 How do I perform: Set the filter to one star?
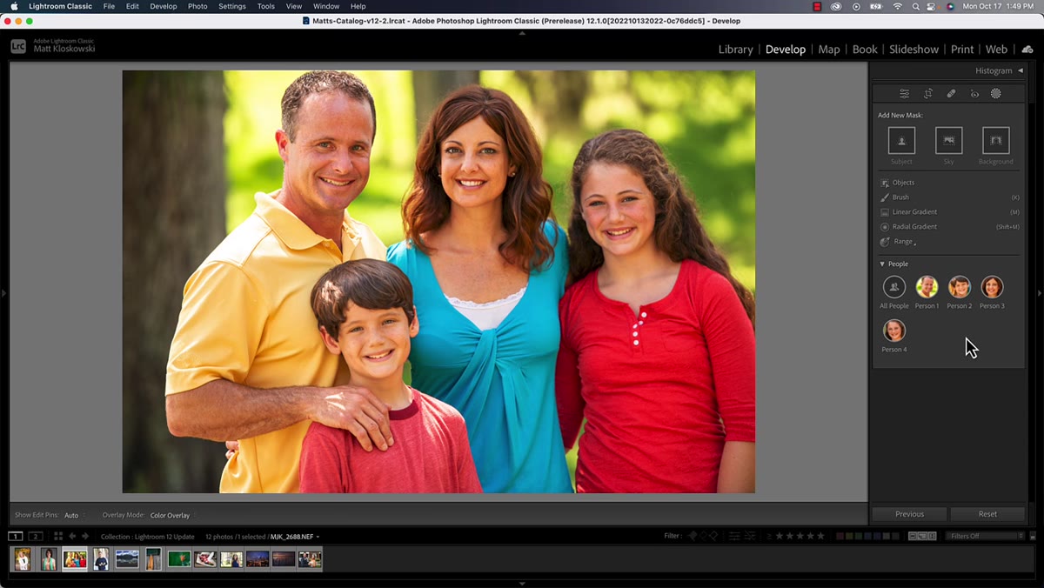(780, 537)
